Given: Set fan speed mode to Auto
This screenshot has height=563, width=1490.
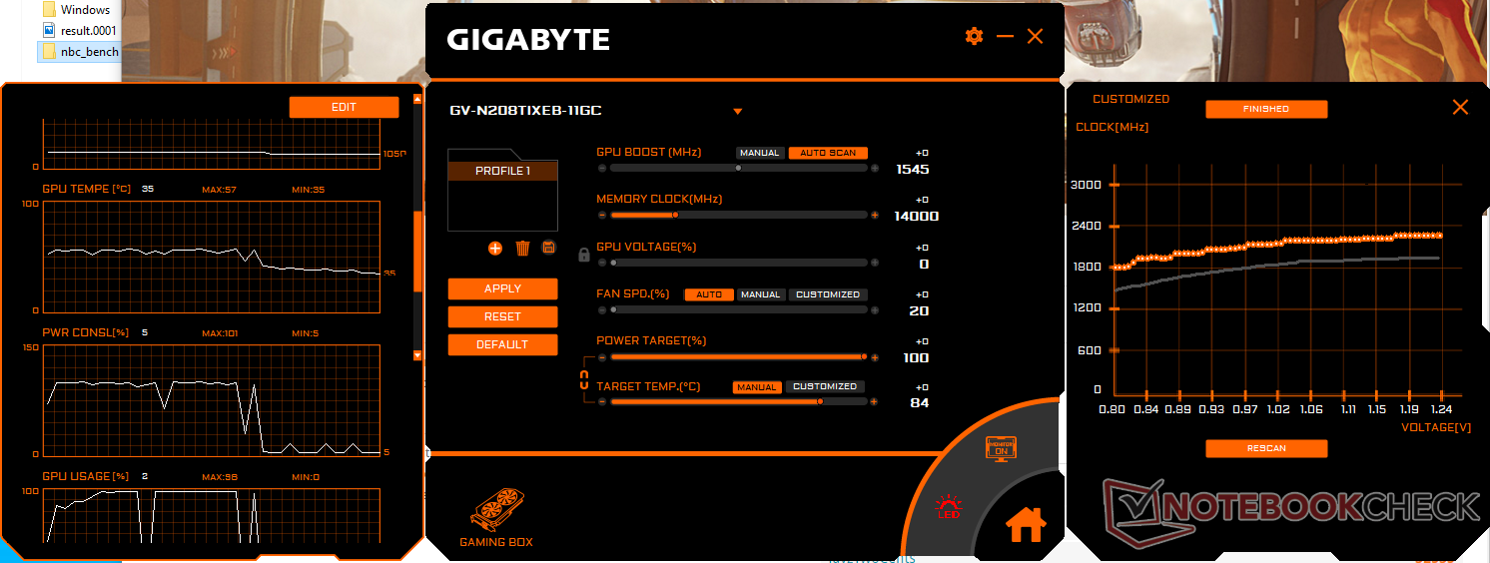Looking at the screenshot, I should [x=709, y=294].
